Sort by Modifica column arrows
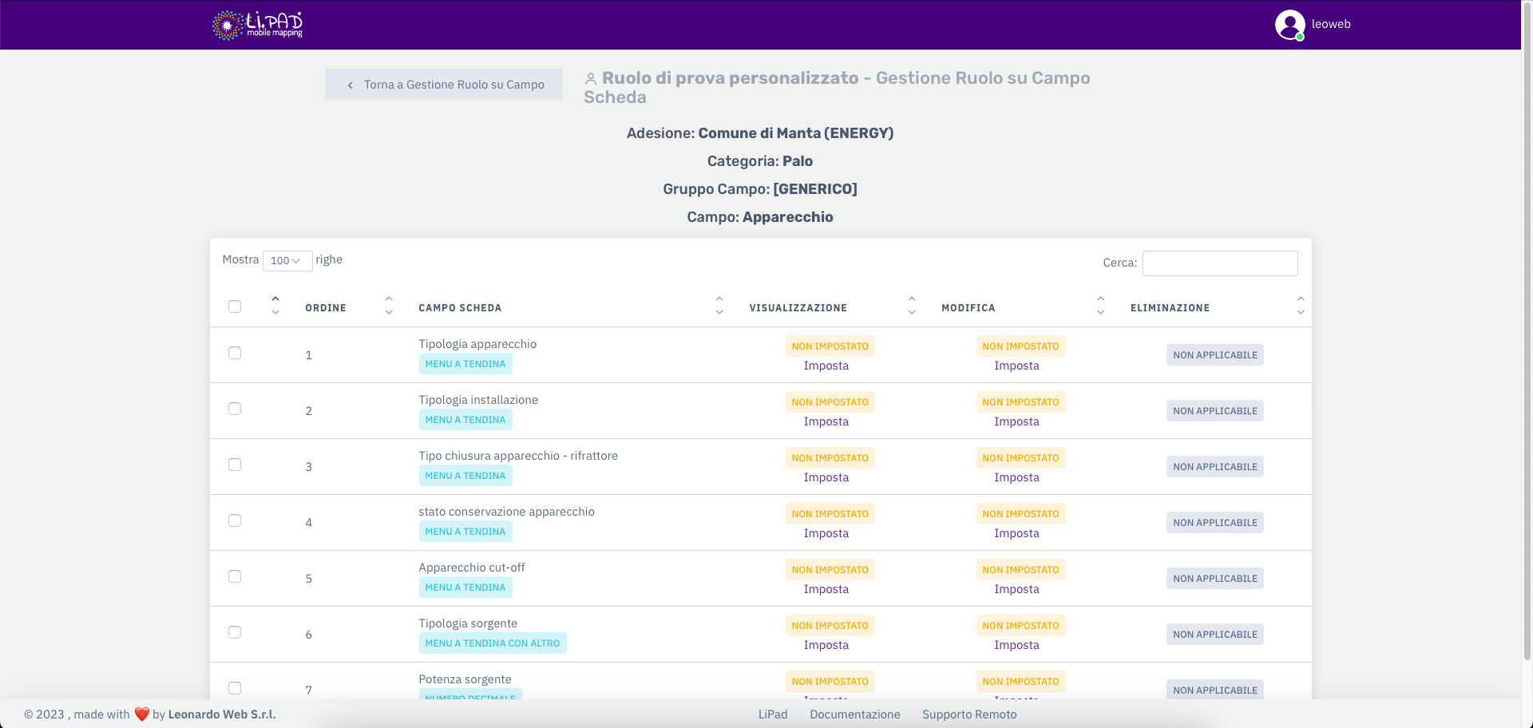 pyautogui.click(x=1100, y=307)
